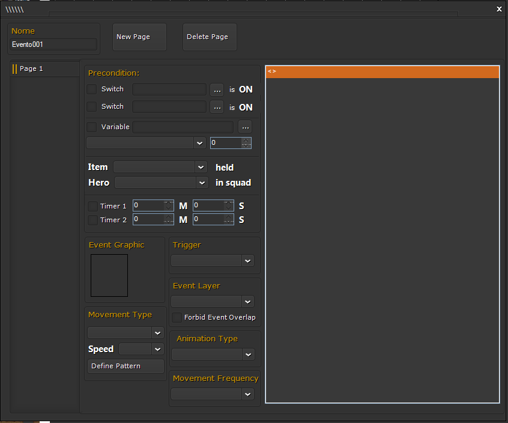The image size is (508, 423).
Task: Click the New Page button
Action: coord(140,37)
